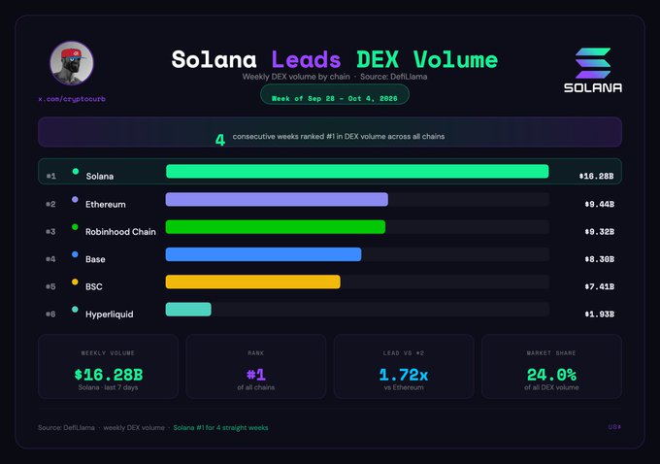Click the green dot beside Robinhood Chain
Screen dimensions: 660x464
pos(75,227)
